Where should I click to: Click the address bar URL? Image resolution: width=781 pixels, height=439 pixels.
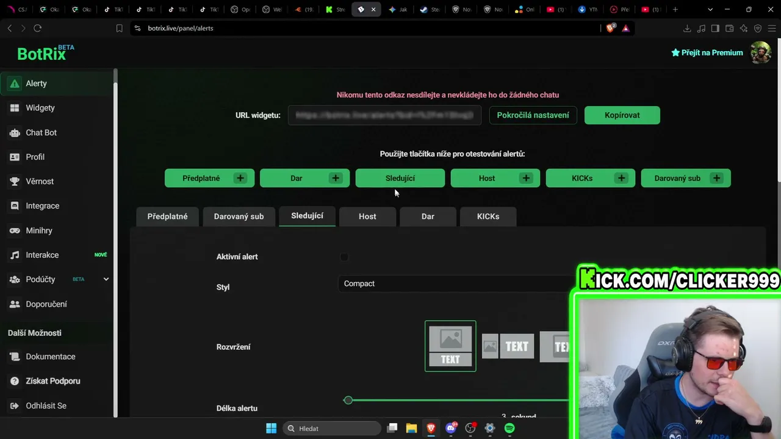coord(181,28)
